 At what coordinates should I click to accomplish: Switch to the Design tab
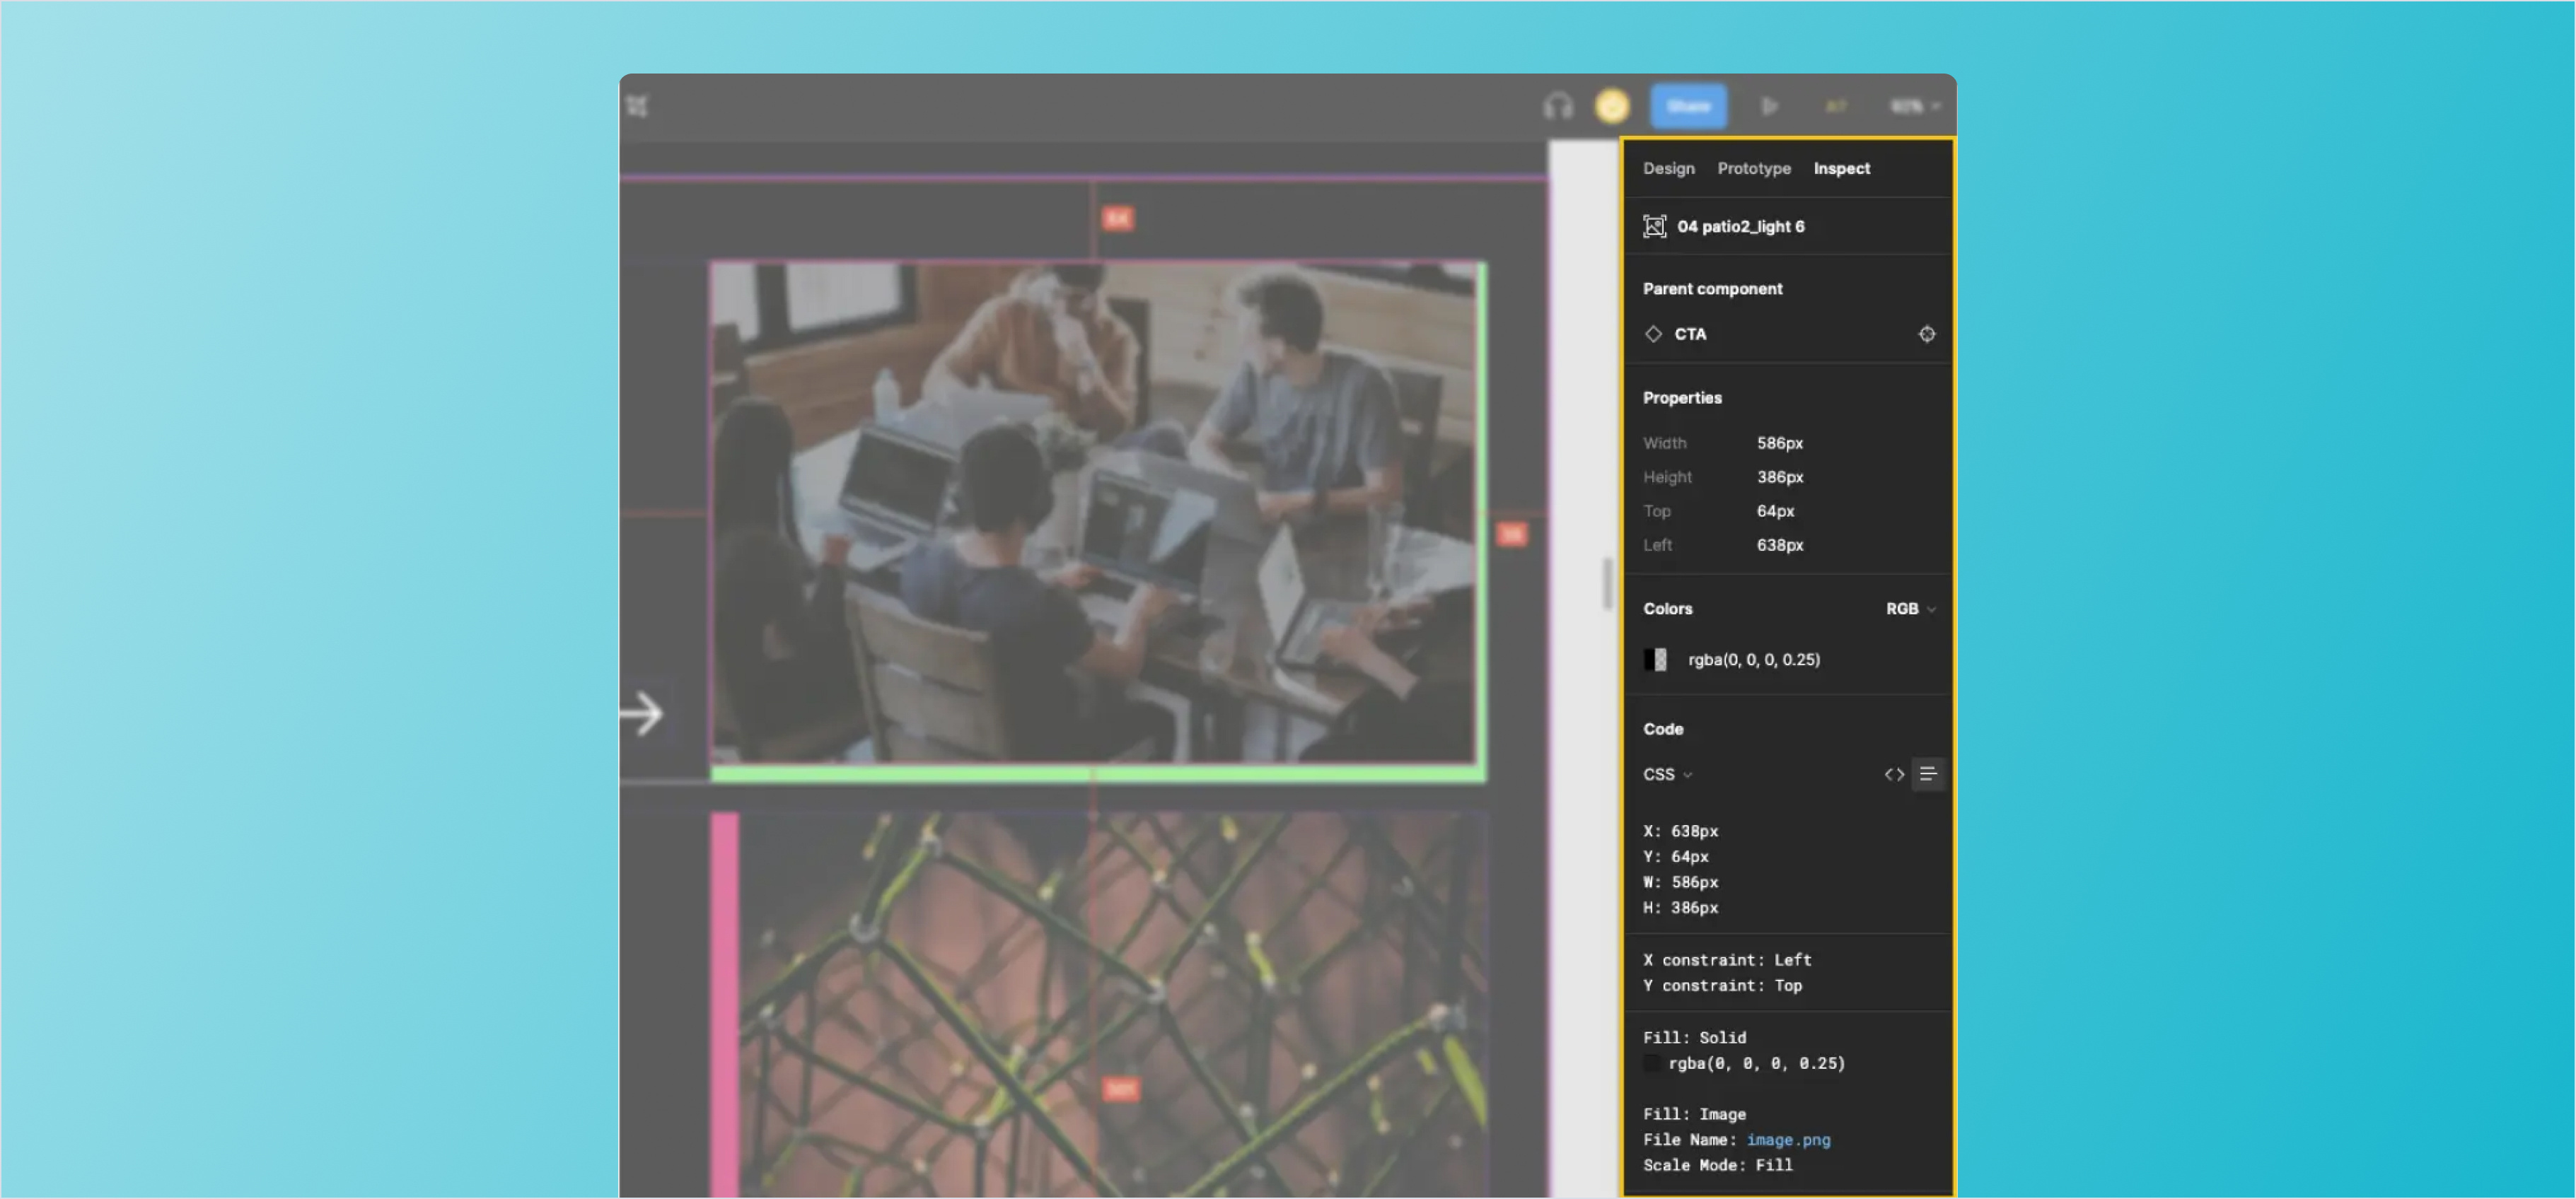point(1668,168)
